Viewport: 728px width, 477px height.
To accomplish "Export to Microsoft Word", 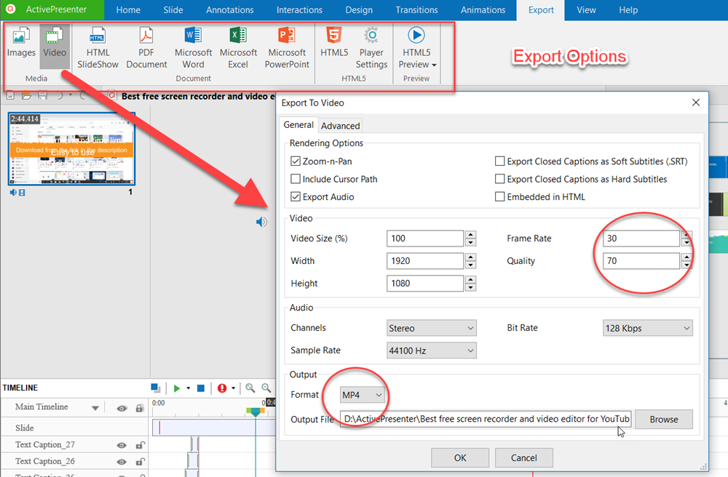I will pos(193,47).
